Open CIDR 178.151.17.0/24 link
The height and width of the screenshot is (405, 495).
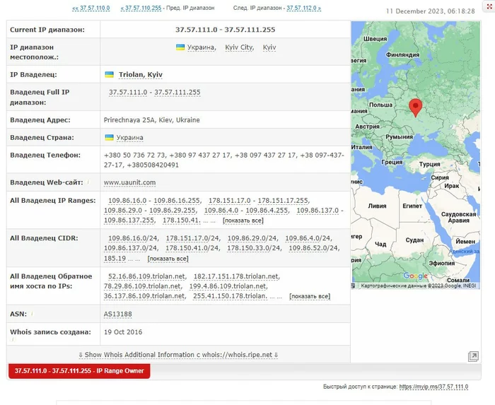coord(192,238)
